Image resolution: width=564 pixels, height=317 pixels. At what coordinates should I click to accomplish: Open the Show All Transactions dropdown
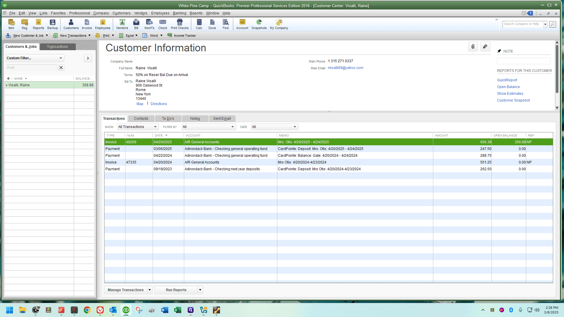pyautogui.click(x=138, y=127)
